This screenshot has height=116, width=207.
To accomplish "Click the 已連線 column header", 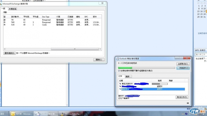I will 71,17.
